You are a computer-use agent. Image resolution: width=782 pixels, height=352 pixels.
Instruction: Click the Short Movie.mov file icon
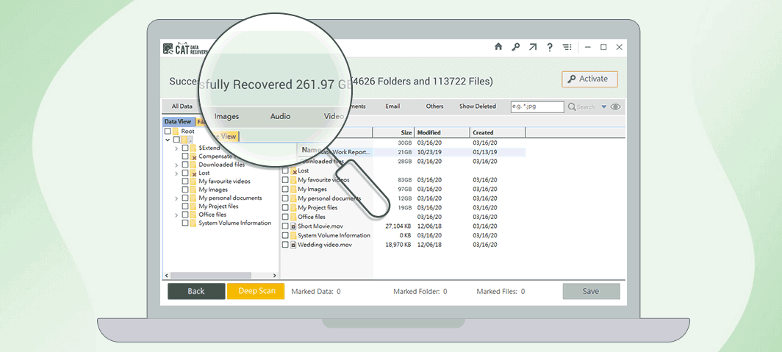point(293,226)
